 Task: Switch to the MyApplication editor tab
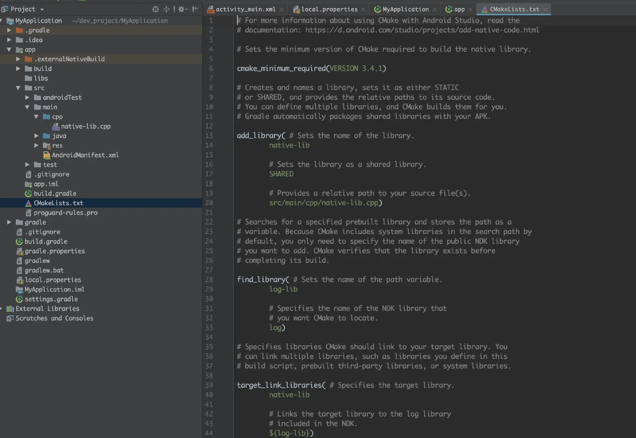pos(405,9)
